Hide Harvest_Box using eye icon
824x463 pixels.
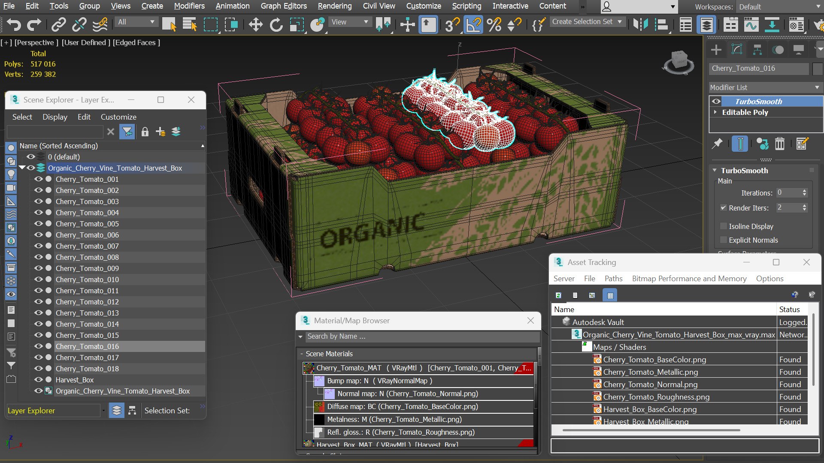pos(39,379)
